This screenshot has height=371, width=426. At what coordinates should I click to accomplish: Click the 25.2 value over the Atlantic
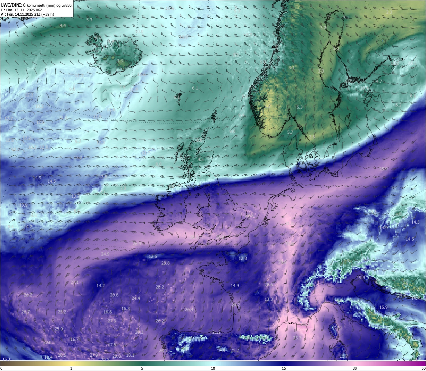pos(62,312)
